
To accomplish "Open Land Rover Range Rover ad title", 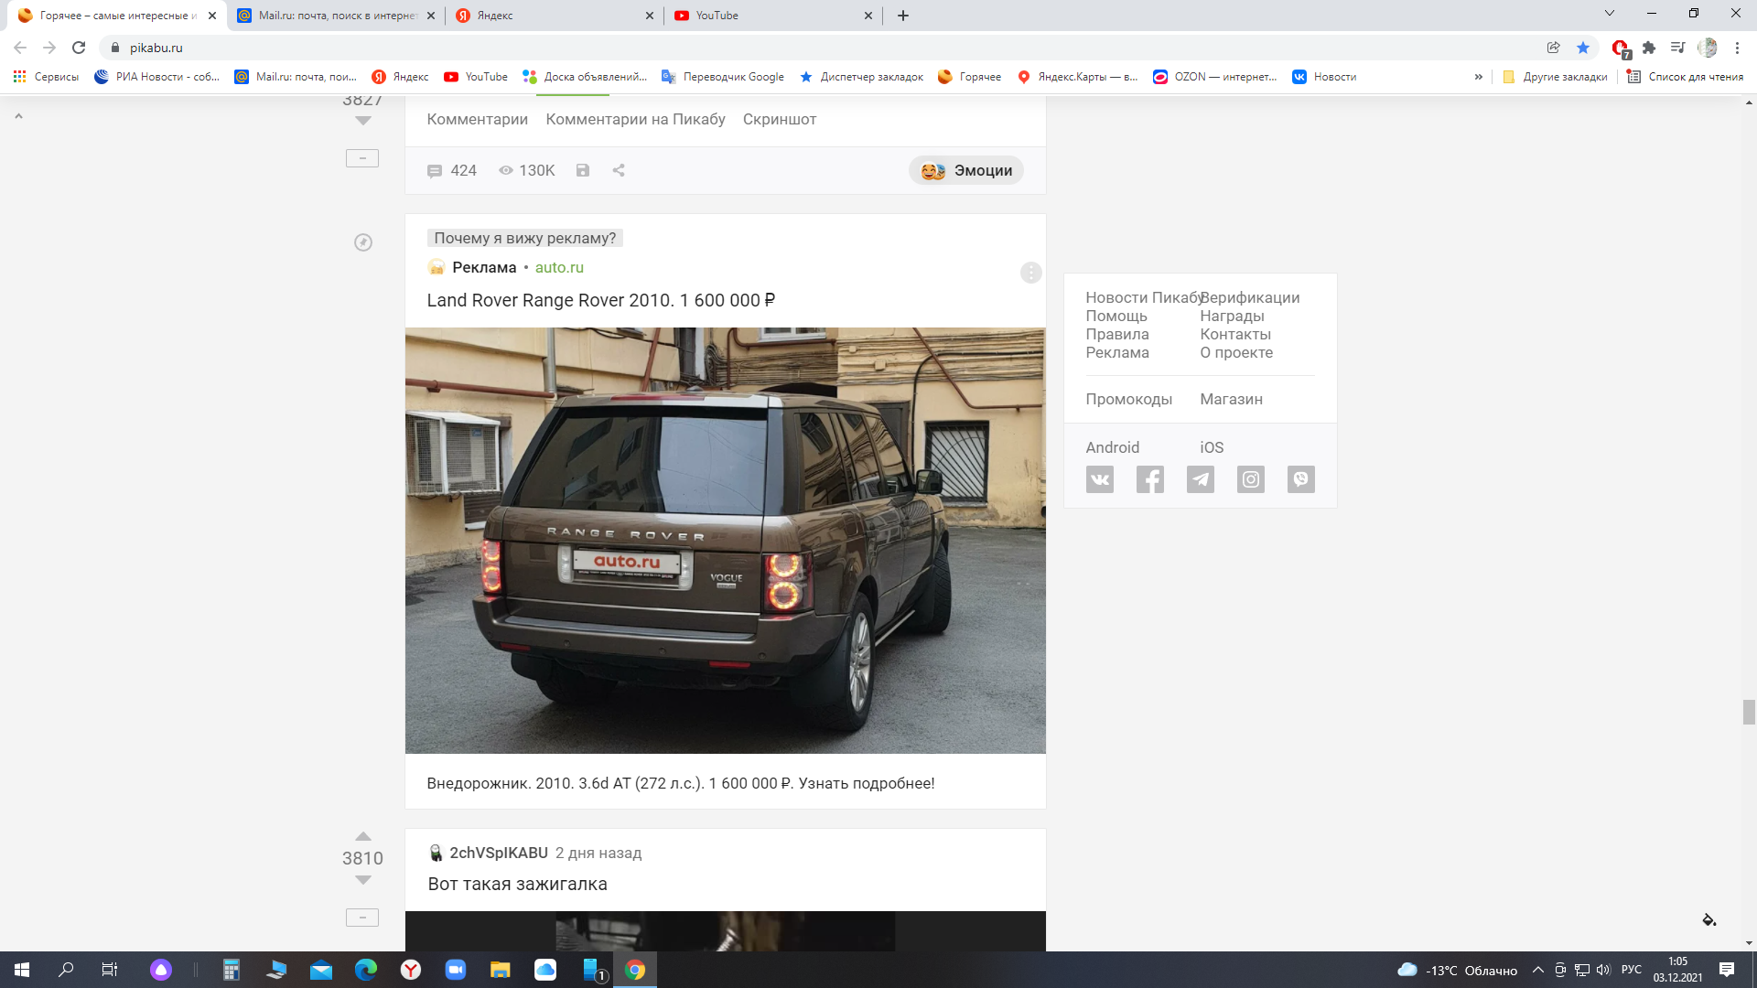I will pos(601,300).
